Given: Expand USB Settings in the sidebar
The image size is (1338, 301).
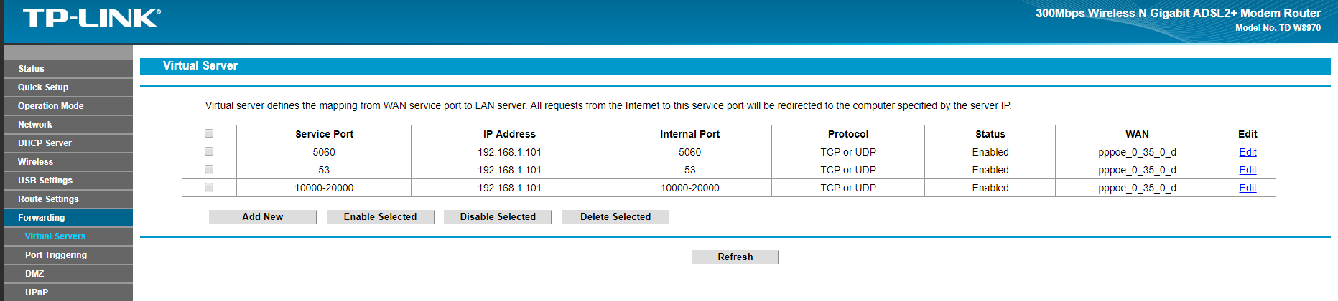Looking at the screenshot, I should pos(68,181).
